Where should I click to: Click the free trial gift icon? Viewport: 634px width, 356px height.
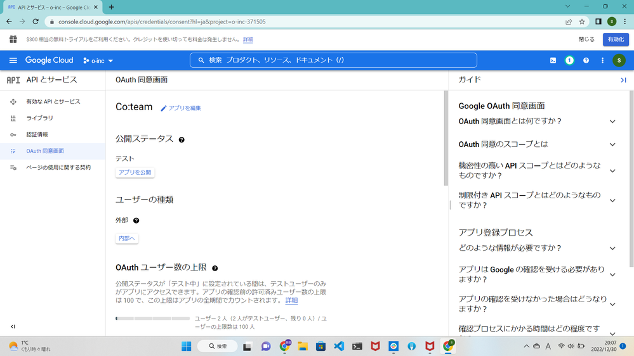click(13, 39)
